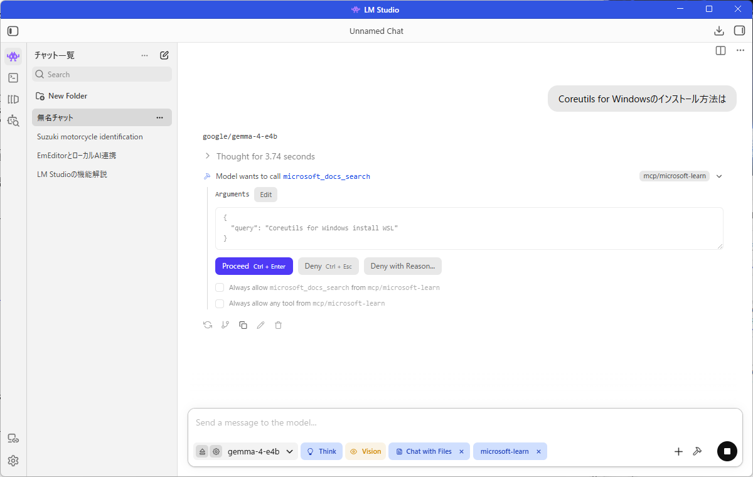Toggle the Vision option
Viewport: 753px width, 477px height.
tap(365, 451)
